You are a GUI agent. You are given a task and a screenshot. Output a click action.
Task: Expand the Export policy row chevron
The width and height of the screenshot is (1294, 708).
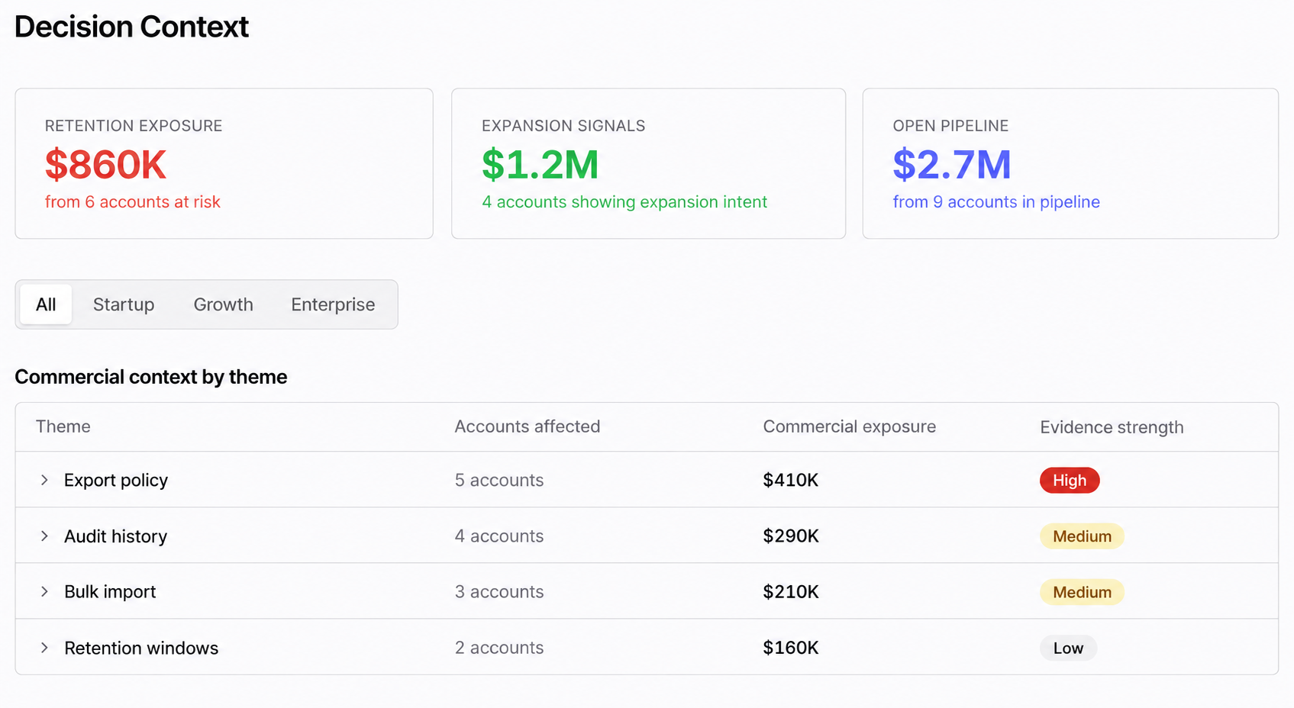click(x=44, y=480)
